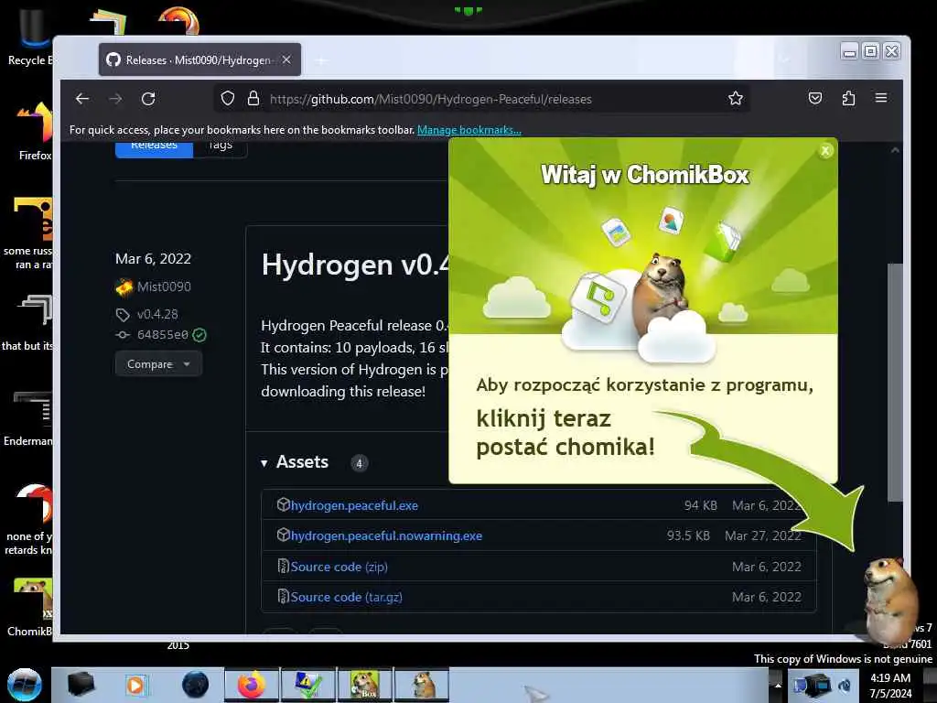Click the green verified commit check icon
Screen dimensions: 937x703
pos(199,335)
